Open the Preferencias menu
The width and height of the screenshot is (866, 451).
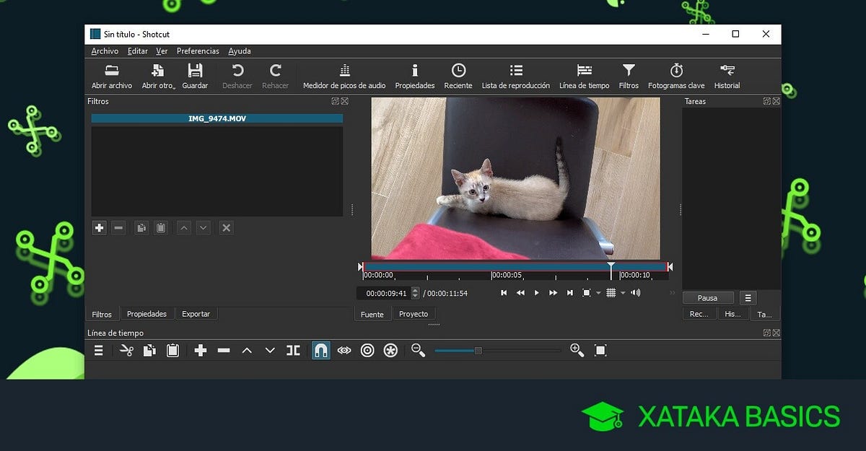coord(197,51)
